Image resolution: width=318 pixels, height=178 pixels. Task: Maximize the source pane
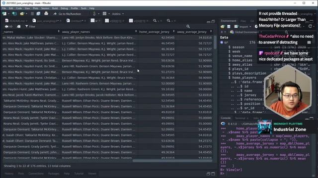[213, 21]
